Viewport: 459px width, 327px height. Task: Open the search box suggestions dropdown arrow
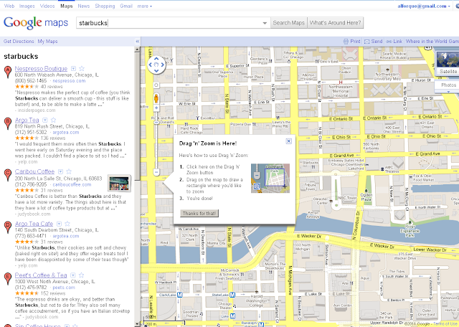pos(265,23)
